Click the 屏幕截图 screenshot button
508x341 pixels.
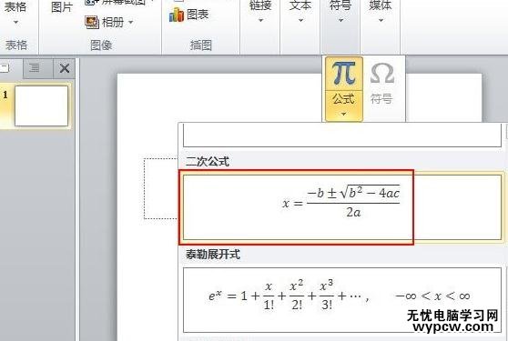coord(118,3)
